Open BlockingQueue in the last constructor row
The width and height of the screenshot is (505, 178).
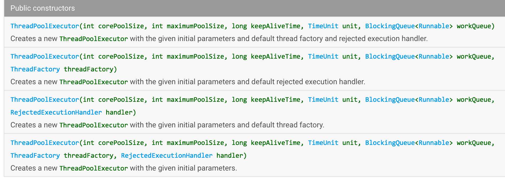click(x=390, y=143)
